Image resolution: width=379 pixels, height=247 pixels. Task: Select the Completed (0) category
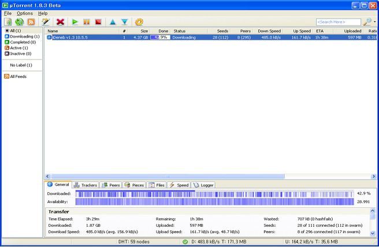20,42
